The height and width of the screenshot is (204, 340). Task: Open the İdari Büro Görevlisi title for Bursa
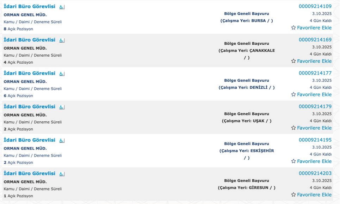[30, 7]
